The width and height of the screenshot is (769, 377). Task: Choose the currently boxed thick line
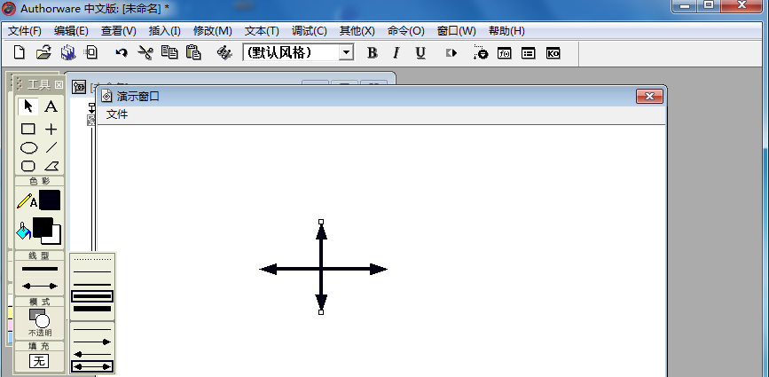pyautogui.click(x=92, y=296)
